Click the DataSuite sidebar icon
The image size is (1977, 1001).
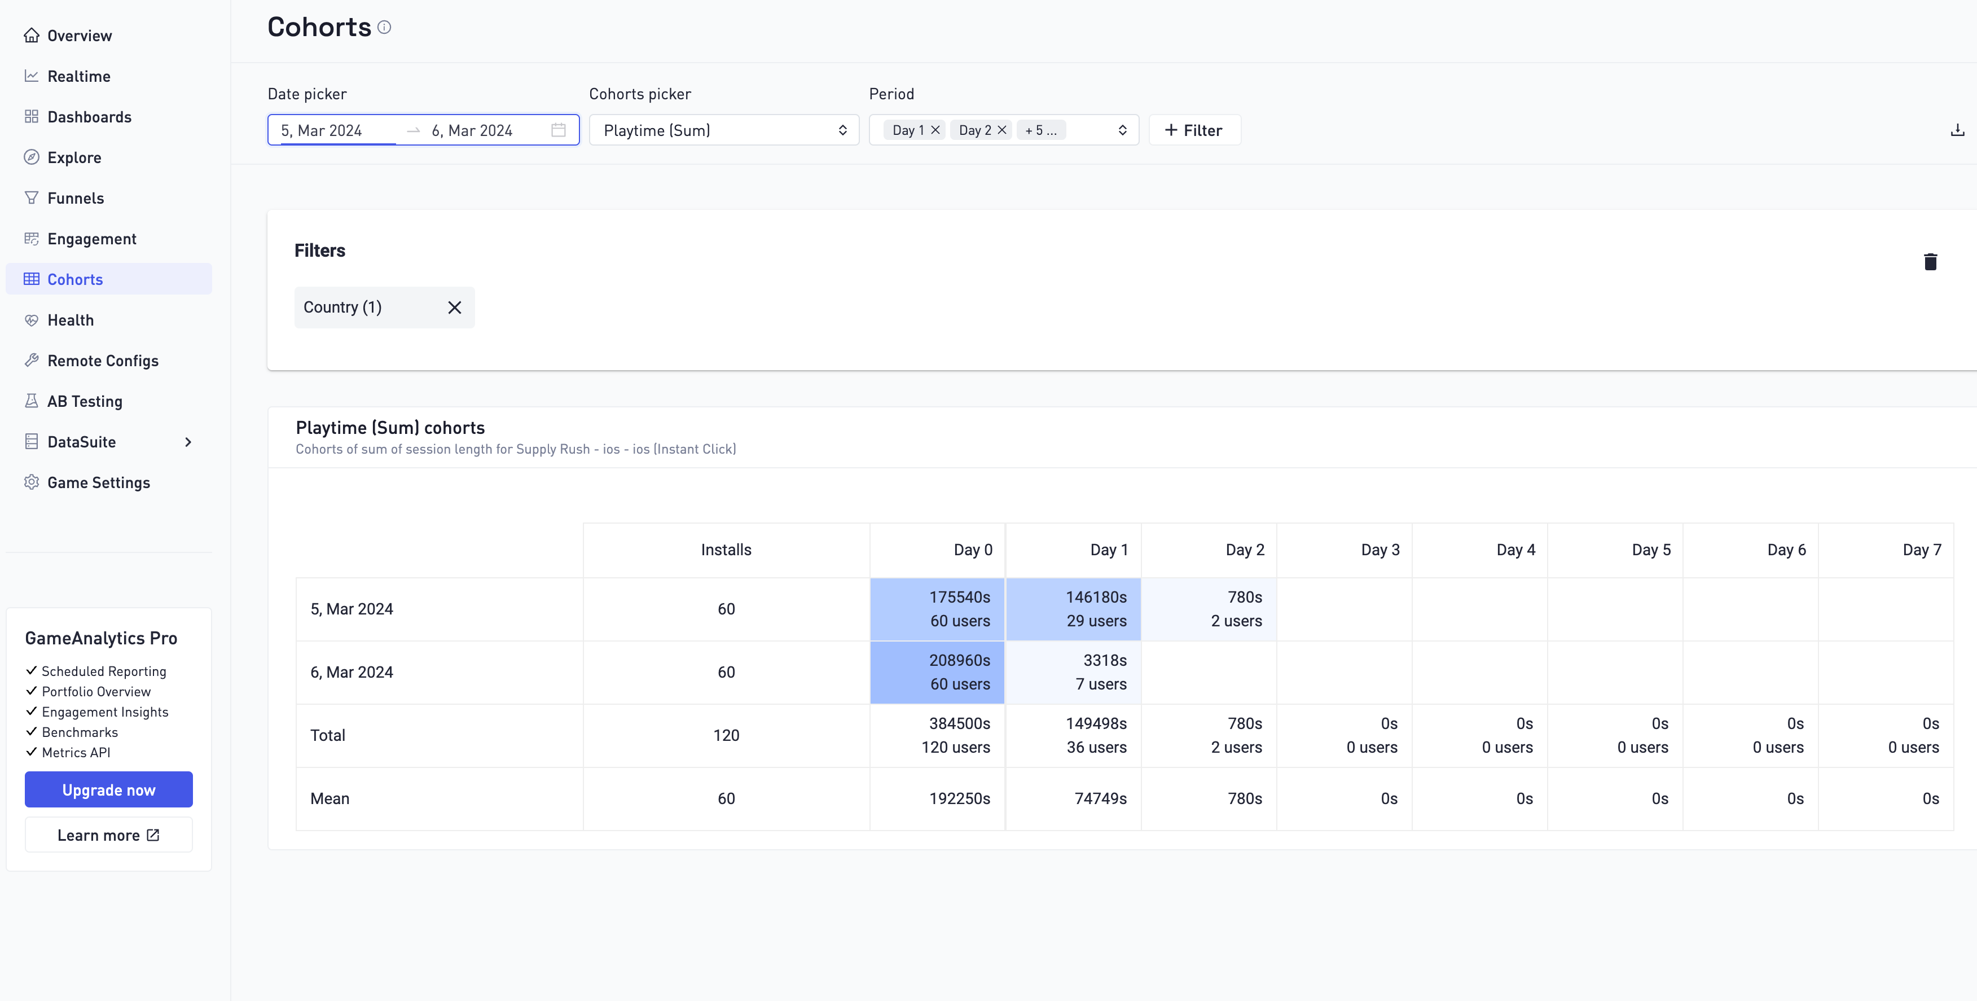pos(32,442)
